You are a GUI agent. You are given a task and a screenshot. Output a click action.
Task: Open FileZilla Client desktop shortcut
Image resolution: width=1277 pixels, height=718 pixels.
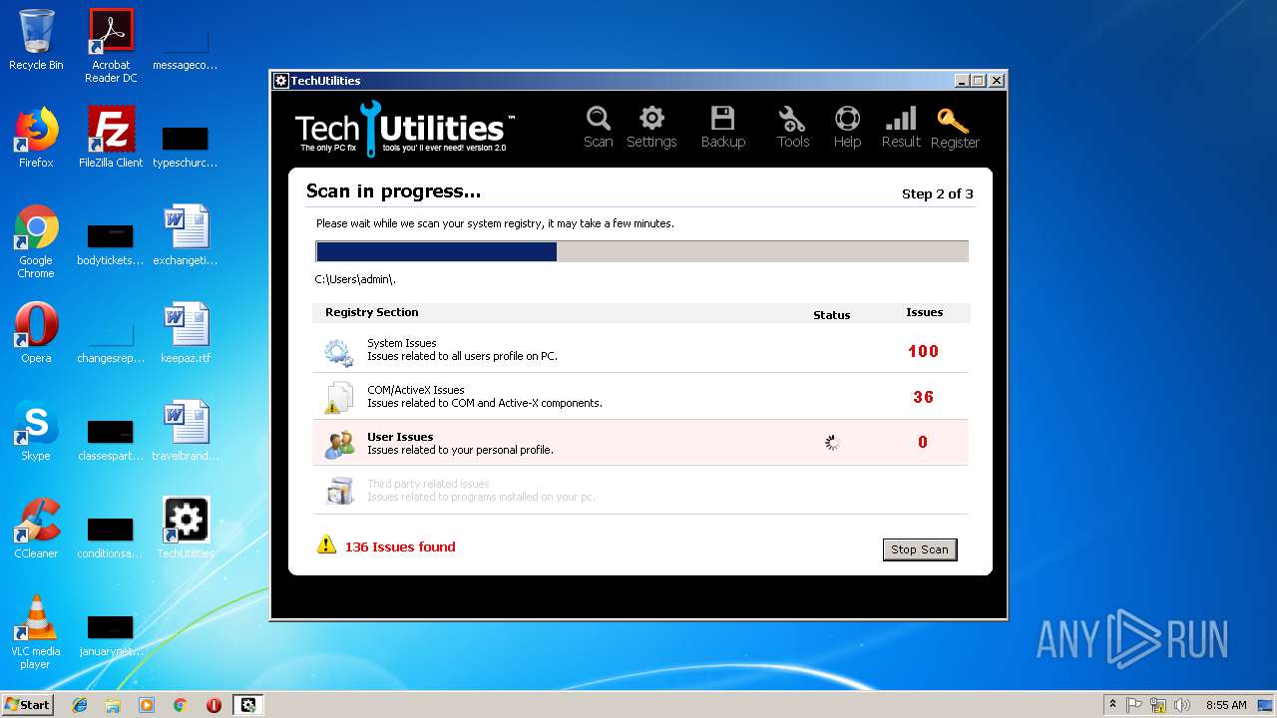coord(111,138)
